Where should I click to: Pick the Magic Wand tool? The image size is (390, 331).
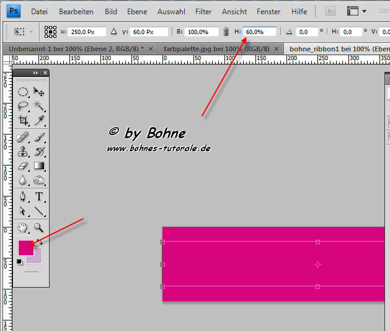coord(38,106)
